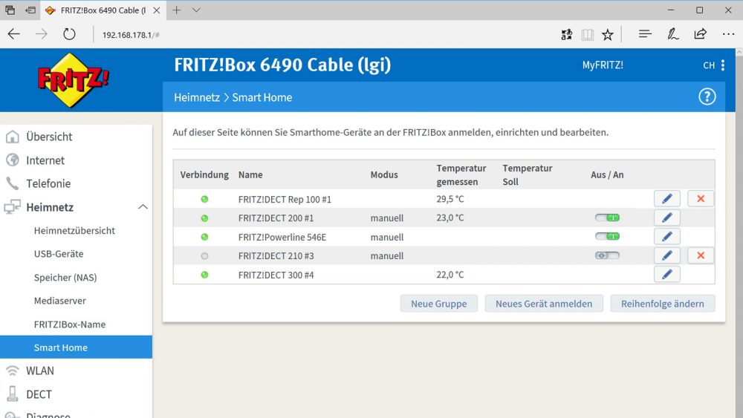Click the FRITZ!Powerline 546E name
743x418 pixels.
click(282, 237)
